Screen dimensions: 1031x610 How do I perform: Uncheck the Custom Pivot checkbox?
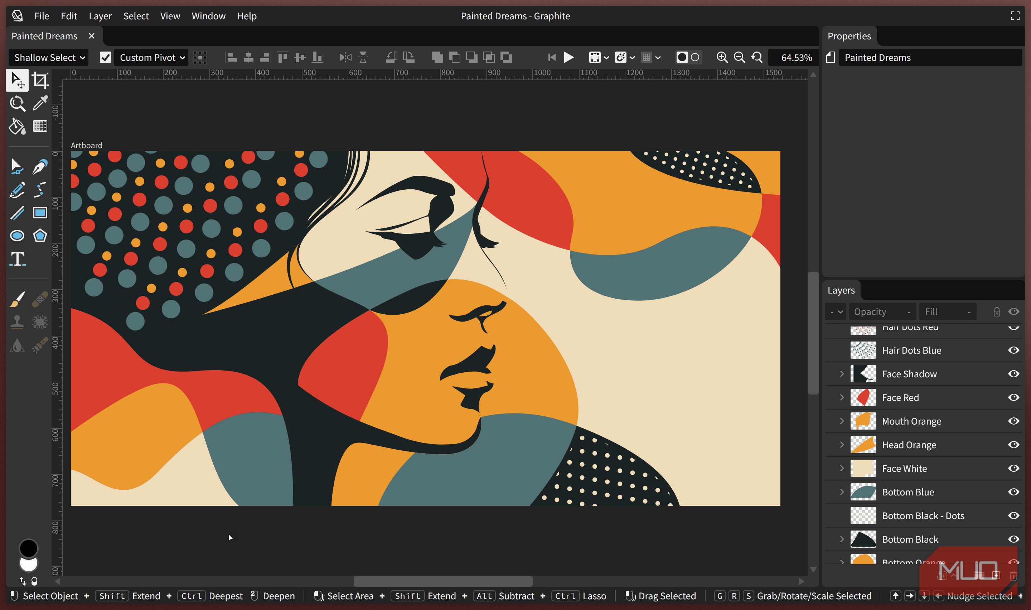pos(106,58)
